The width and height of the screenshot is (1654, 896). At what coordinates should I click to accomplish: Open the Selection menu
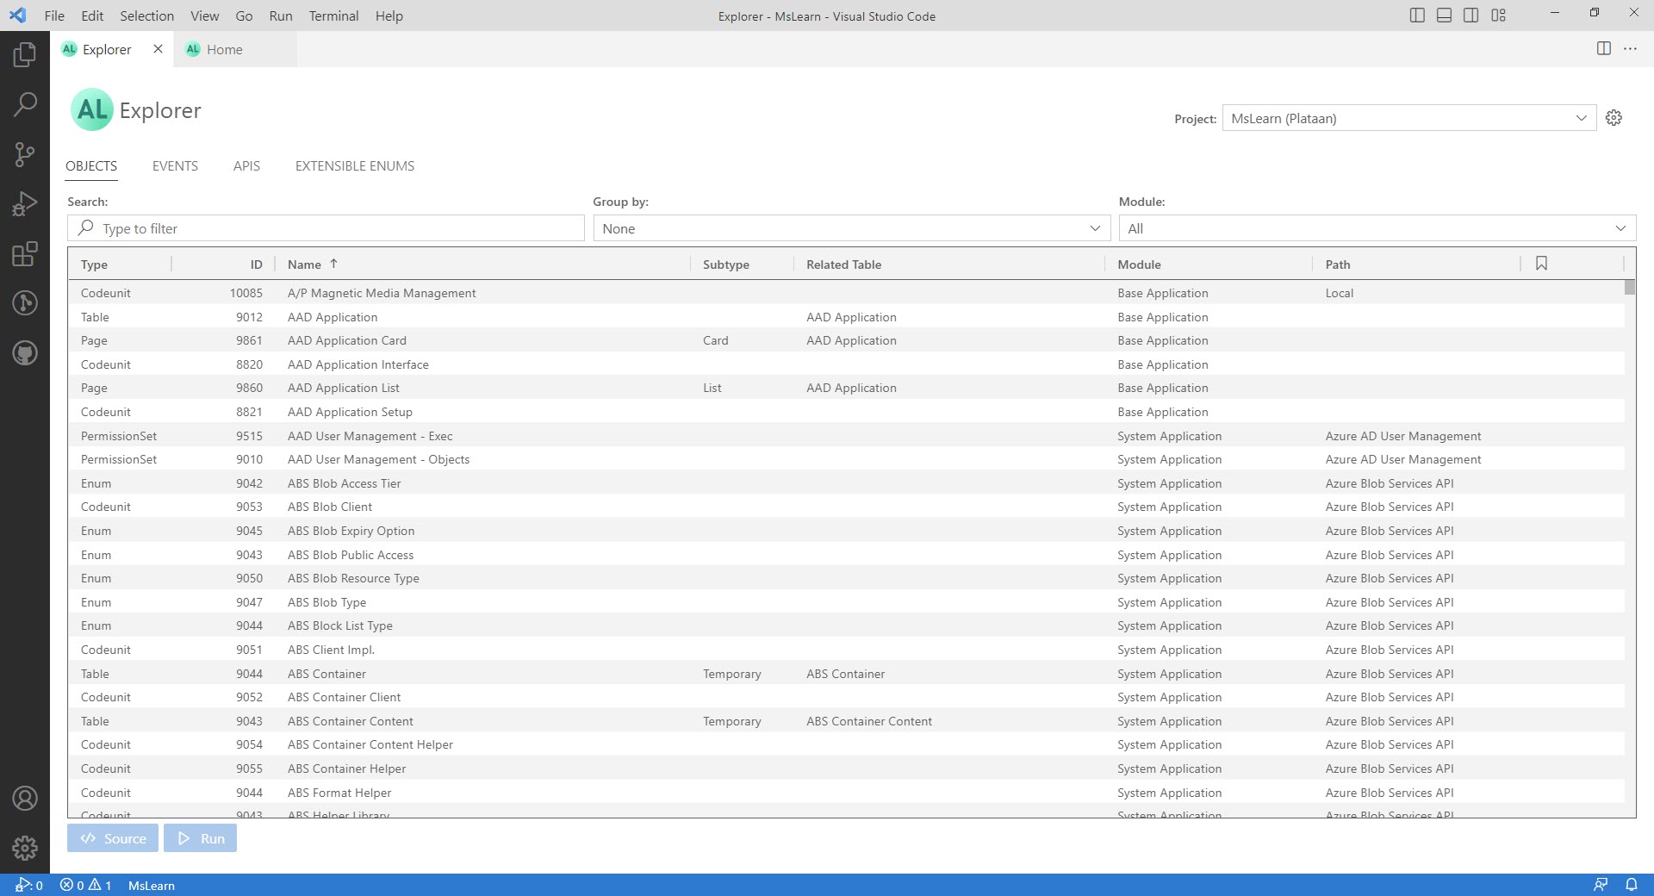[x=146, y=16]
